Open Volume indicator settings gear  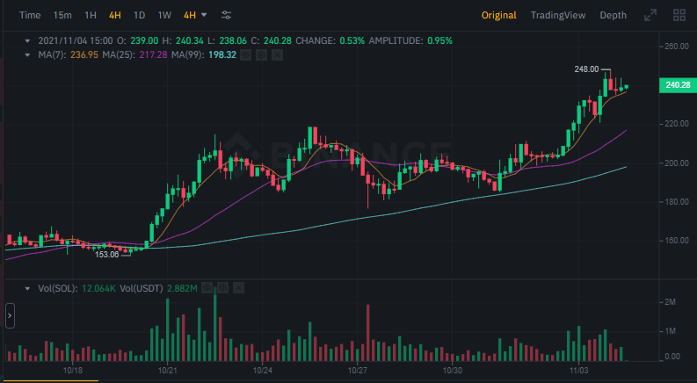tap(222, 287)
